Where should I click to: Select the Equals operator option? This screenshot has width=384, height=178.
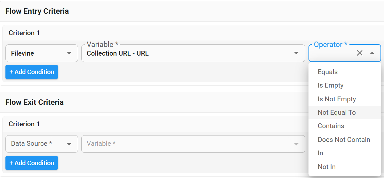[x=328, y=72]
